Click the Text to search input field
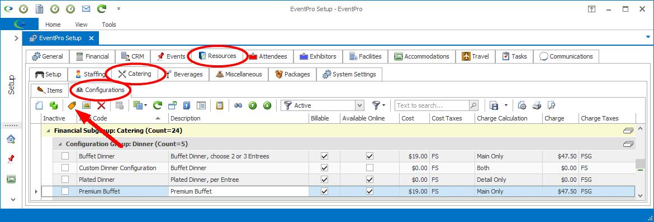The width and height of the screenshot is (654, 222). click(x=432, y=105)
